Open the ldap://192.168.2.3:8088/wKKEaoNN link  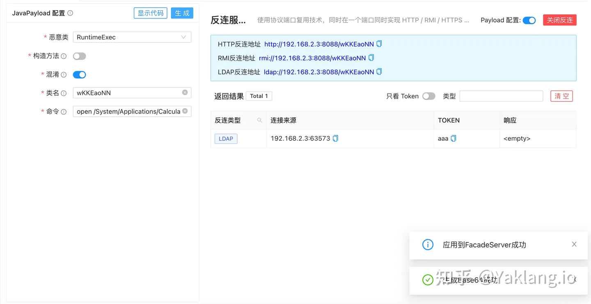[319, 72]
